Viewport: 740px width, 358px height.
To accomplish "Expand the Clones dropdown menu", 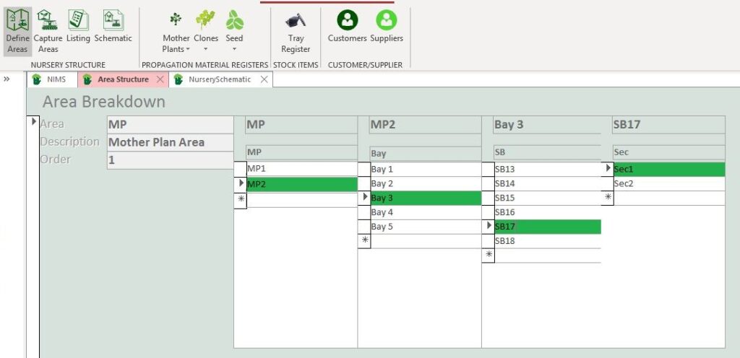I will pos(205,50).
